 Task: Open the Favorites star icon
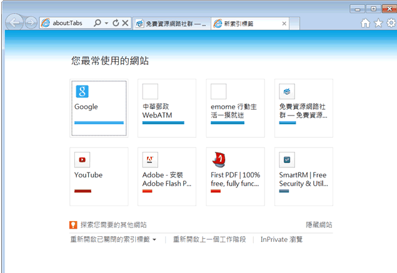(378, 23)
